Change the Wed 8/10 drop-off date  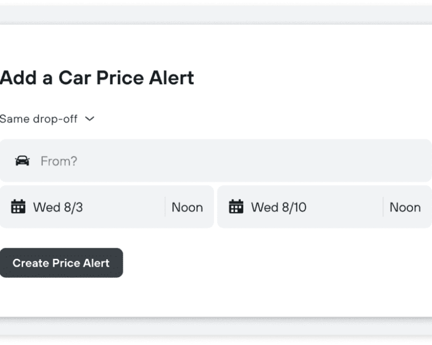(279, 207)
